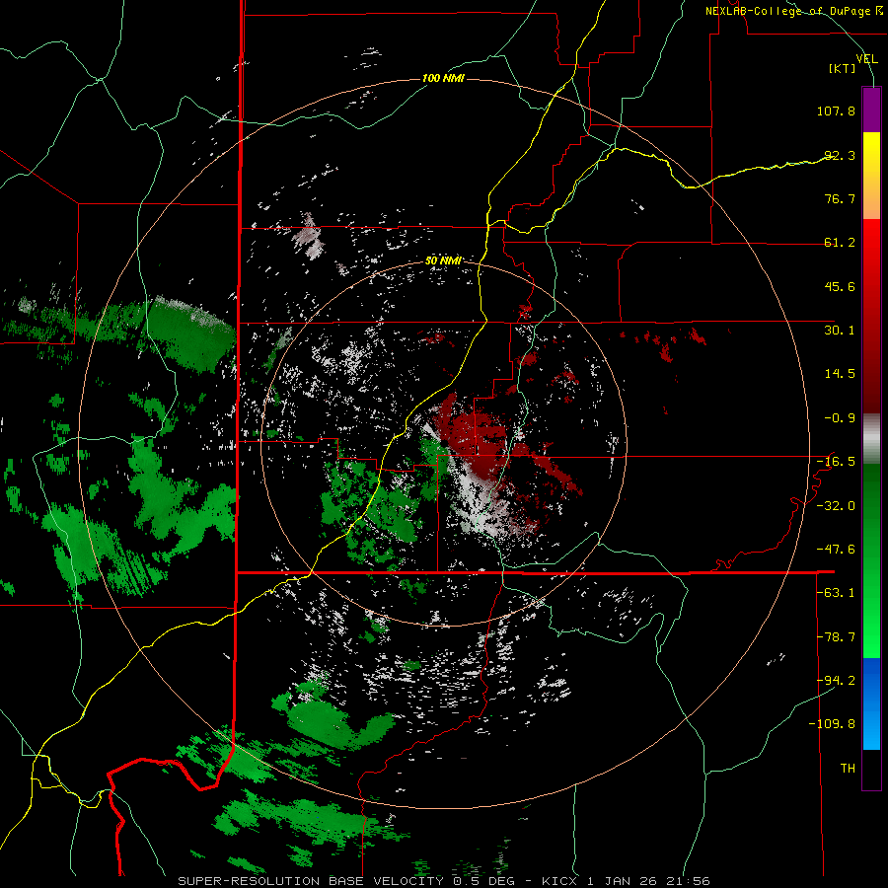Viewport: 888px width, 888px height.
Task: Click the 45.6 velocity scale value
Action: pyautogui.click(x=840, y=286)
